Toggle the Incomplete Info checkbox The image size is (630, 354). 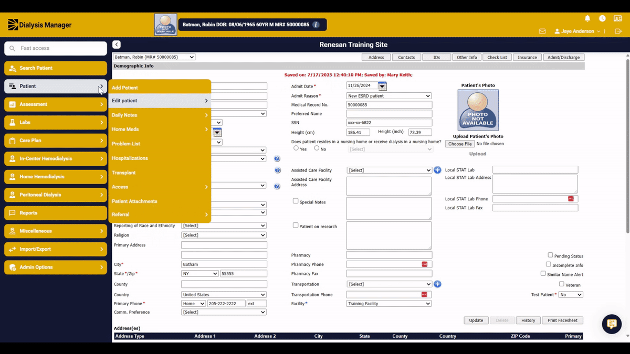(x=548, y=264)
